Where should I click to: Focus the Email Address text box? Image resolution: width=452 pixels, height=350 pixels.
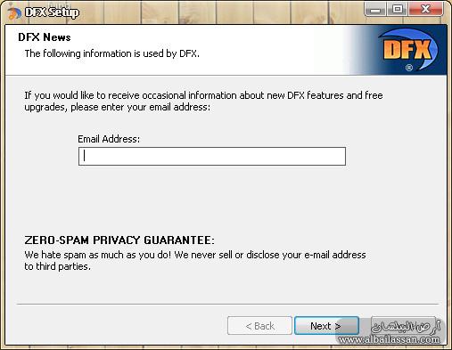point(212,156)
